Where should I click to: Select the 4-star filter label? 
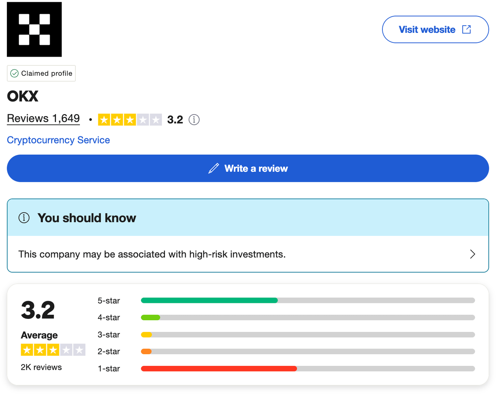[109, 317]
